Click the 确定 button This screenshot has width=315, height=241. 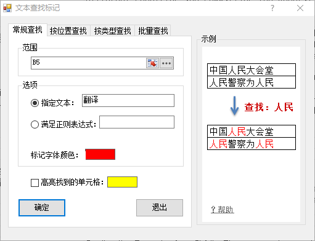pos(42,208)
